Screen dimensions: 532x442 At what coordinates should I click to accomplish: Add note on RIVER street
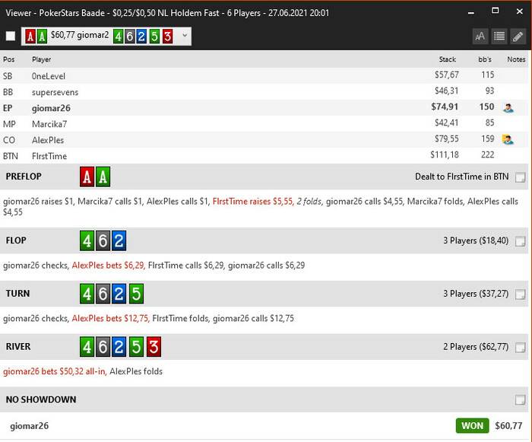[520, 347]
